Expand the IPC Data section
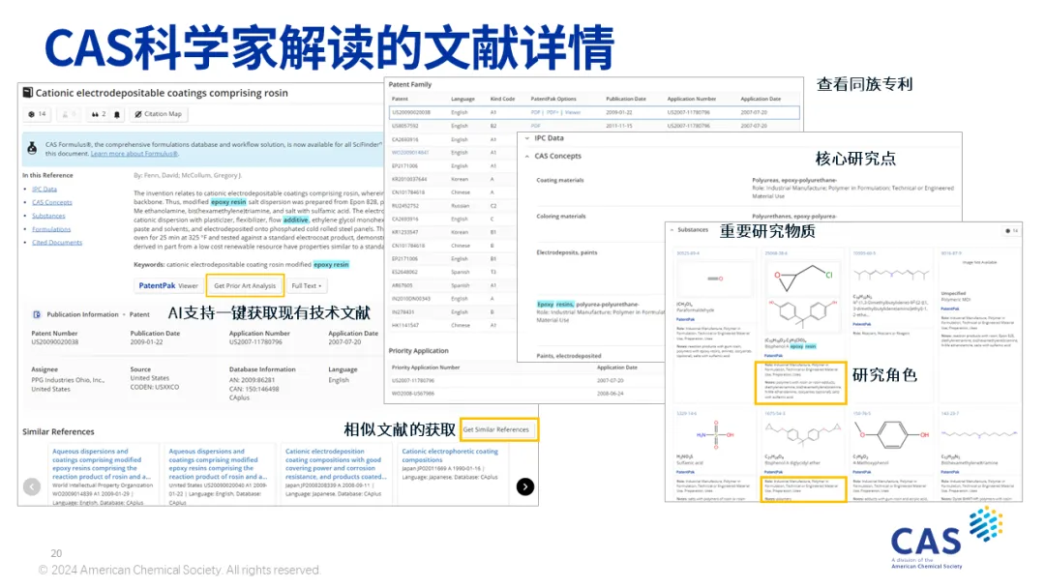 (527, 138)
